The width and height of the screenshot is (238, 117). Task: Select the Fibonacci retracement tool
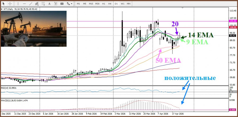[x=43, y=4]
